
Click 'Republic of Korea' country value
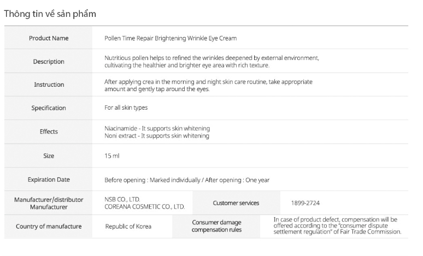click(x=128, y=227)
